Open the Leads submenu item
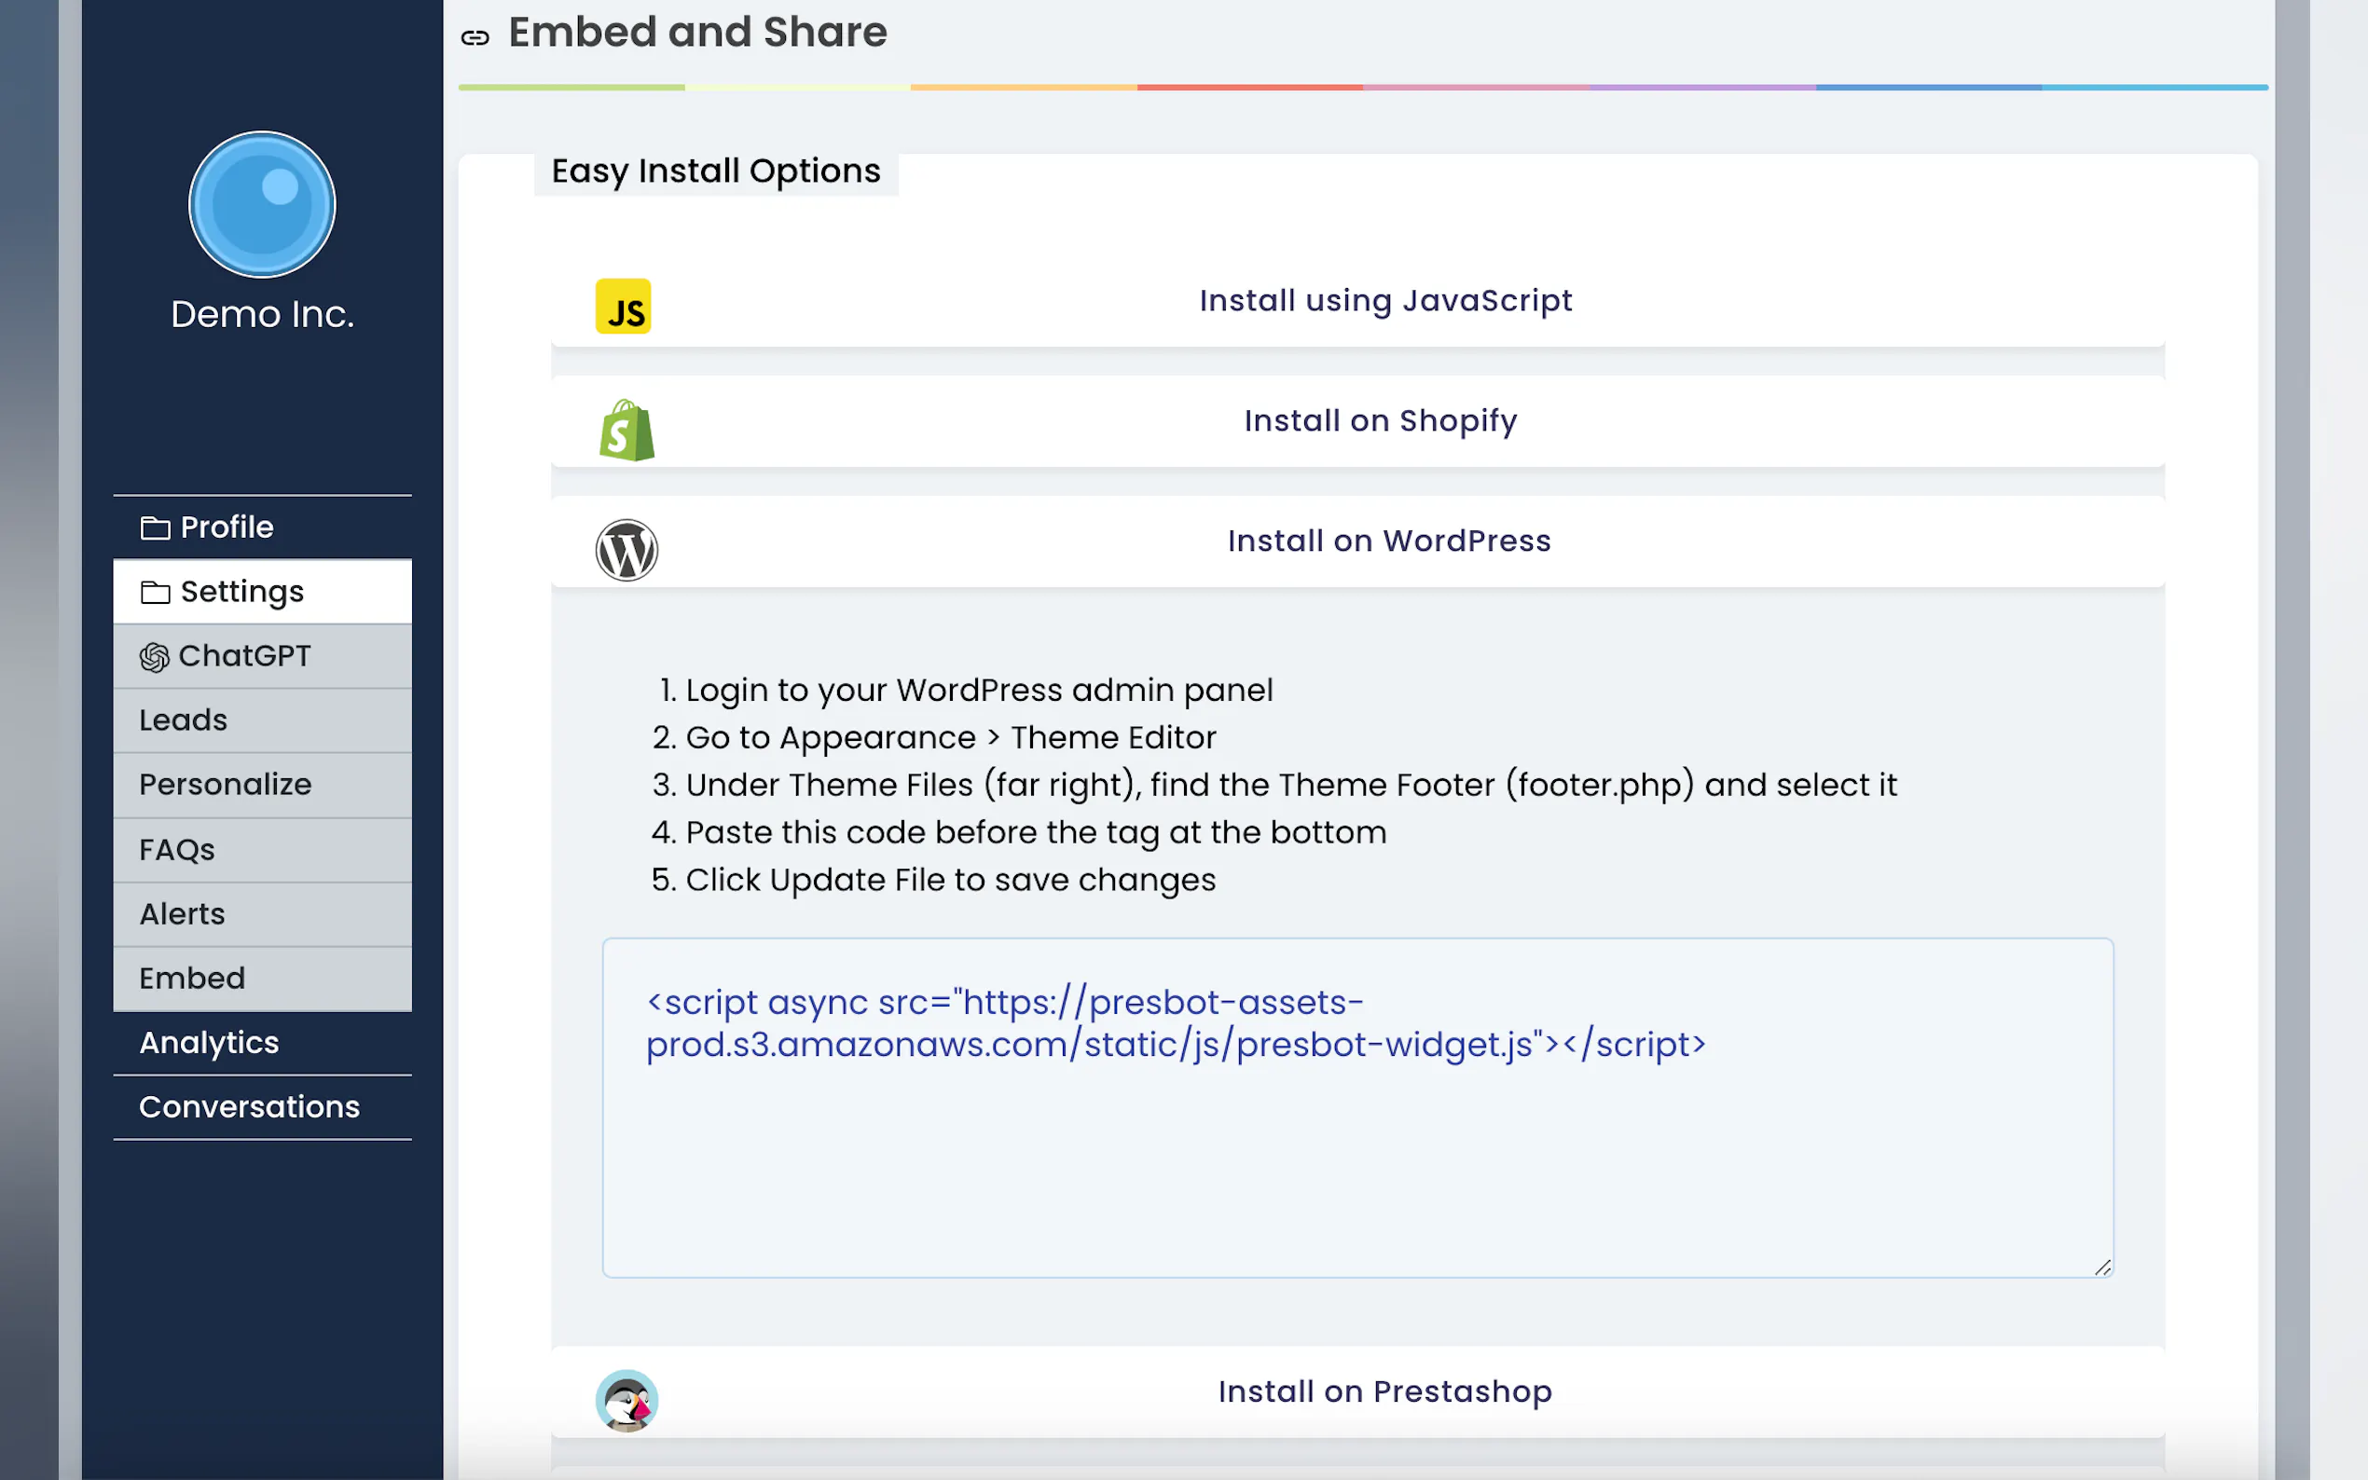Viewport: 2368px width, 1480px height. coord(183,720)
